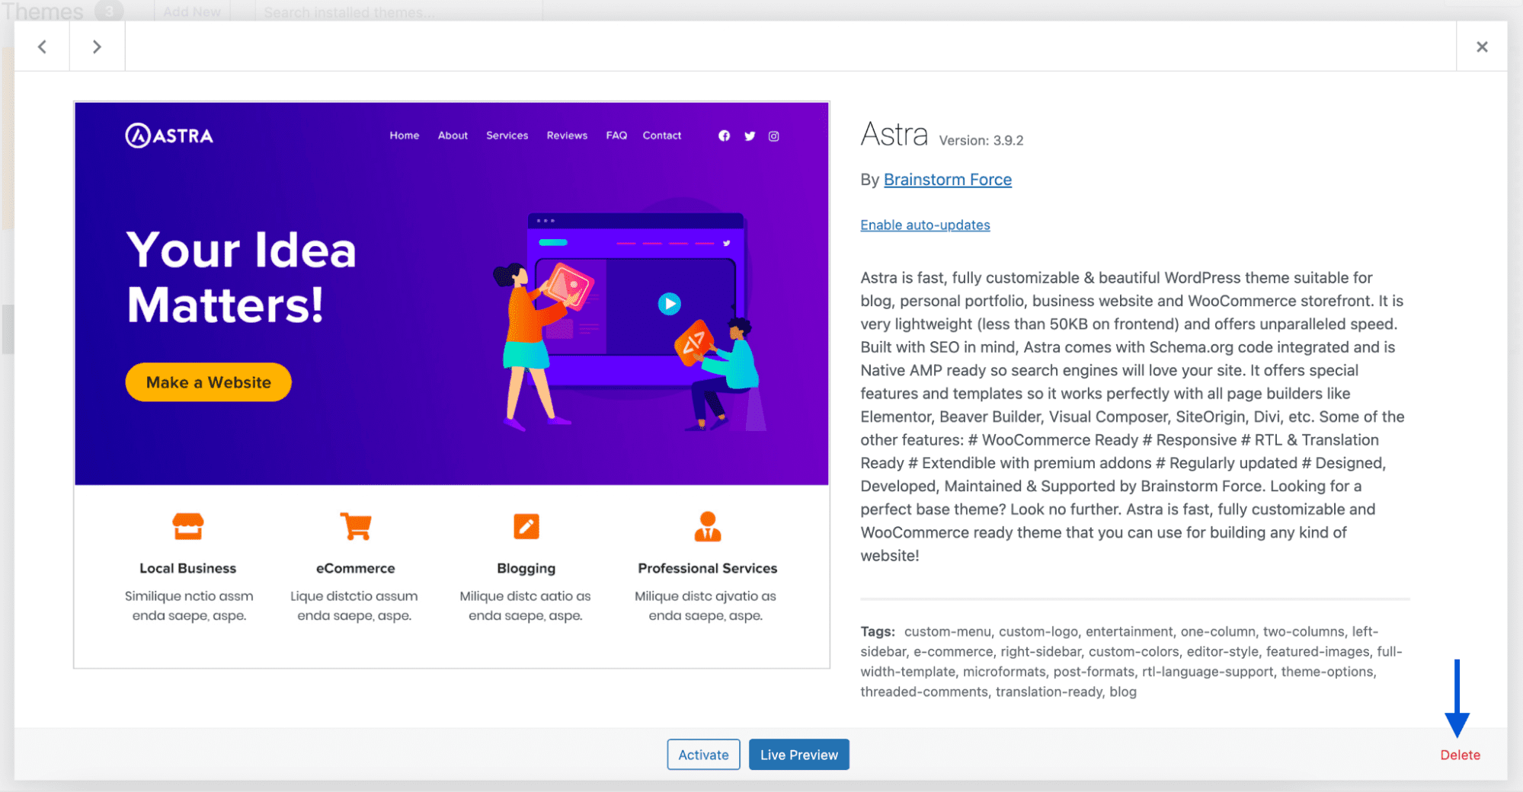Click Facebook icon in preview header
The image size is (1523, 792).
tap(724, 136)
